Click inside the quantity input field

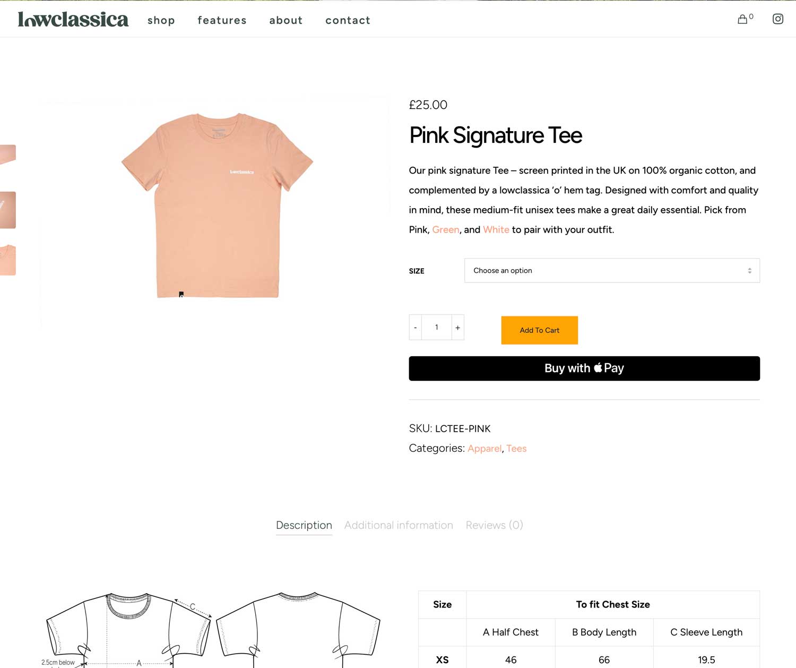(x=436, y=327)
